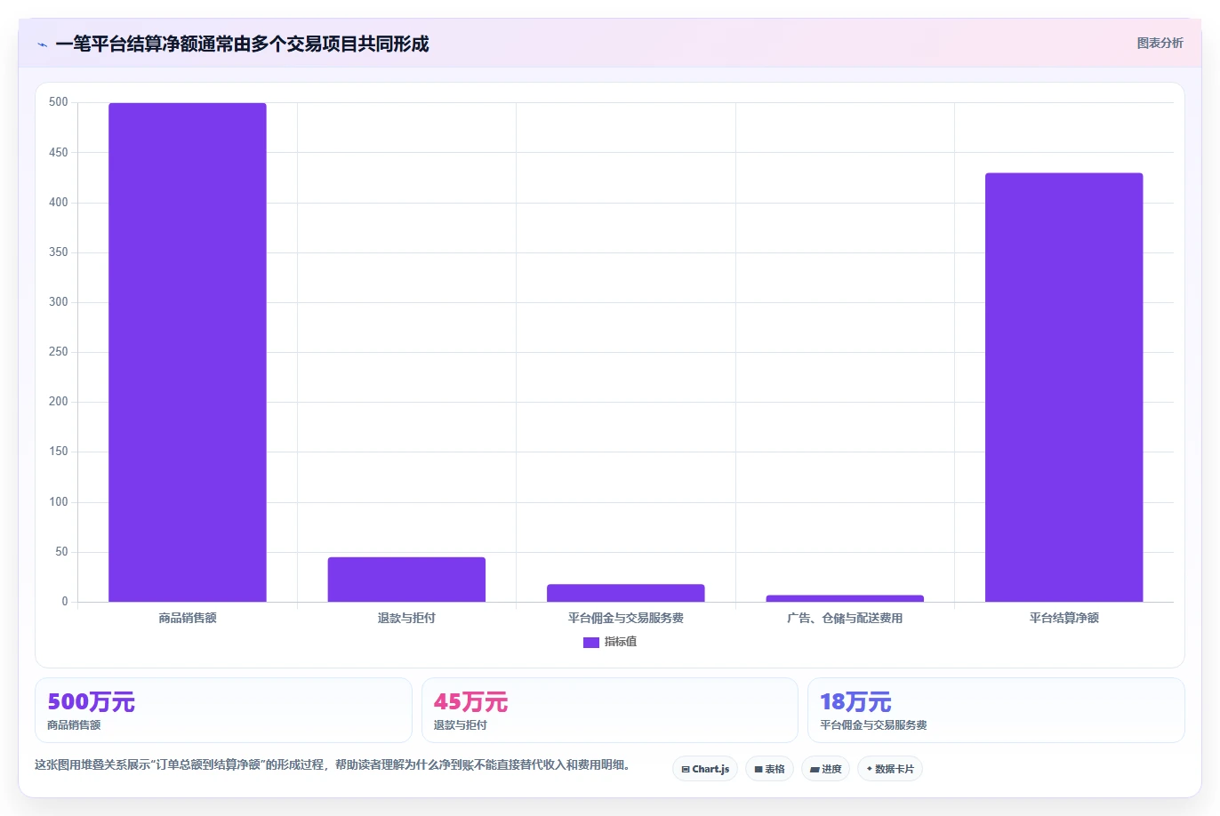Toggle the 指标值 legend color box

click(x=591, y=642)
